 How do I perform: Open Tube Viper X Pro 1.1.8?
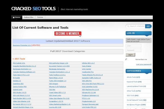pos(21,75)
